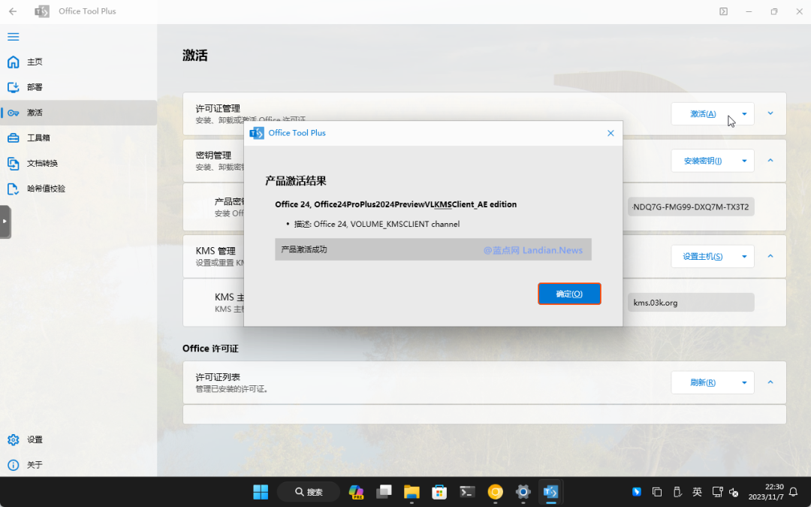
Task: Open the 激活 button dropdown arrow
Action: pyautogui.click(x=745, y=113)
